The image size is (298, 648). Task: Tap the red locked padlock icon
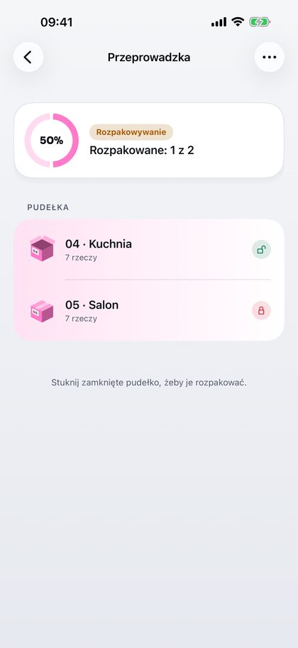pos(261,310)
